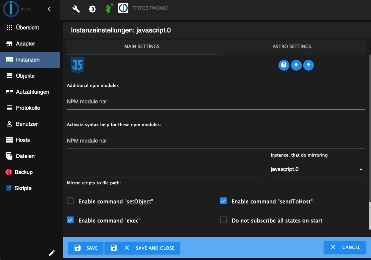Click the pencil edit icon in the sidebar
The image size is (371, 260).
tap(51, 253)
